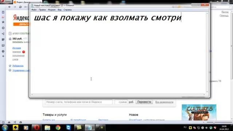Open the Файл menu in Notepad
The height and width of the screenshot is (131, 233).
[x=34, y=10]
